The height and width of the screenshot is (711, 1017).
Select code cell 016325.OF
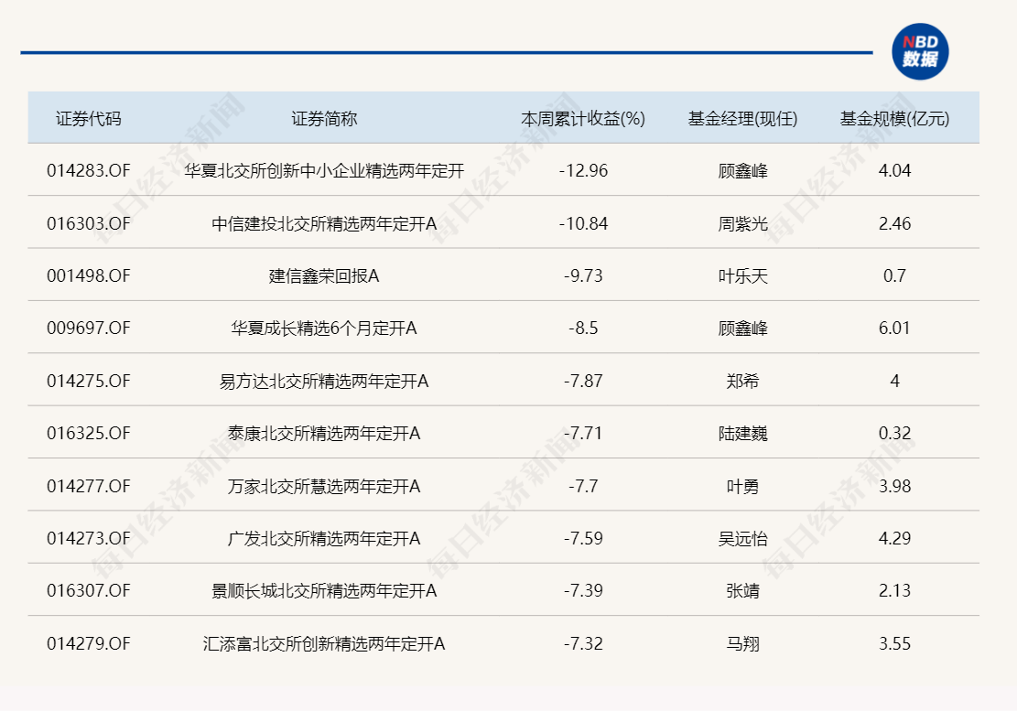(88, 433)
